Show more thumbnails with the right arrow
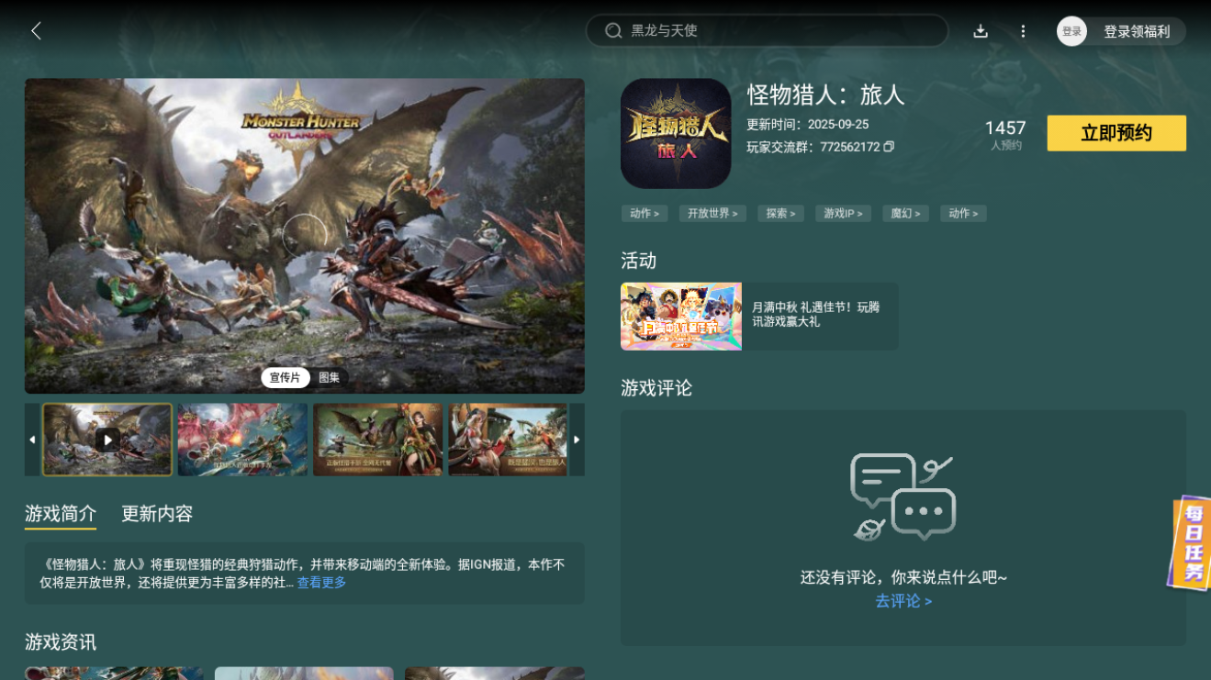 click(577, 440)
